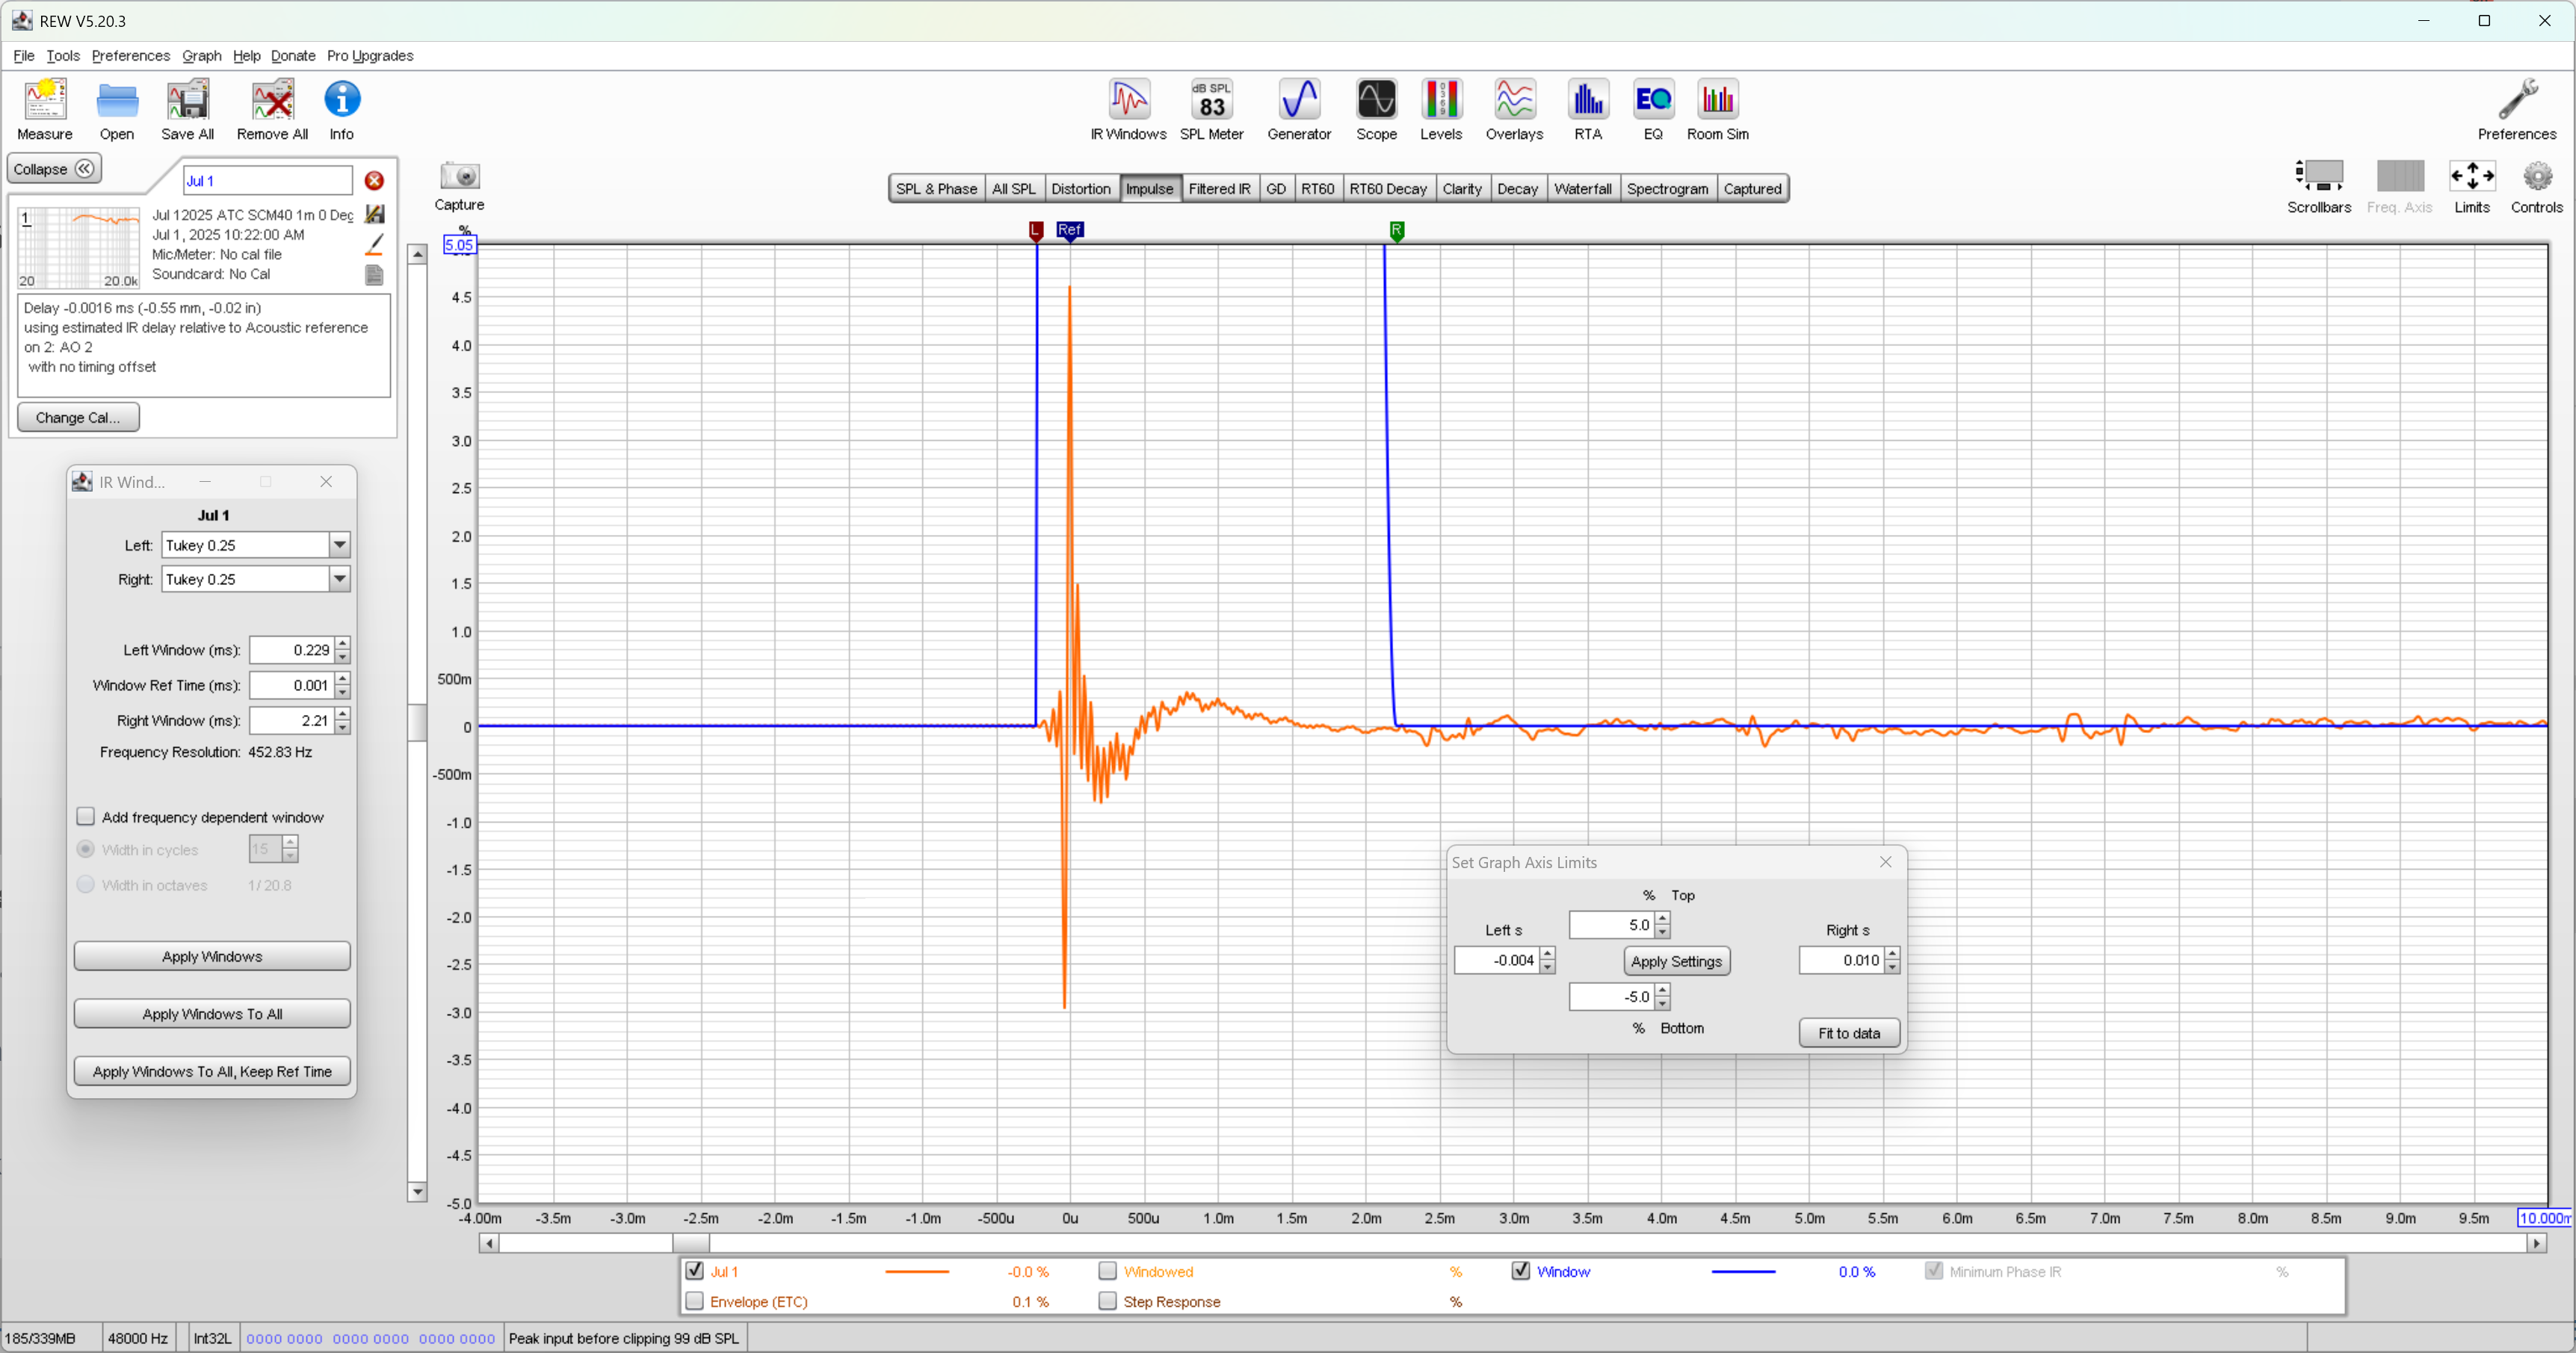Switch to the Waterfall tab
The width and height of the screenshot is (2576, 1353).
click(1583, 188)
